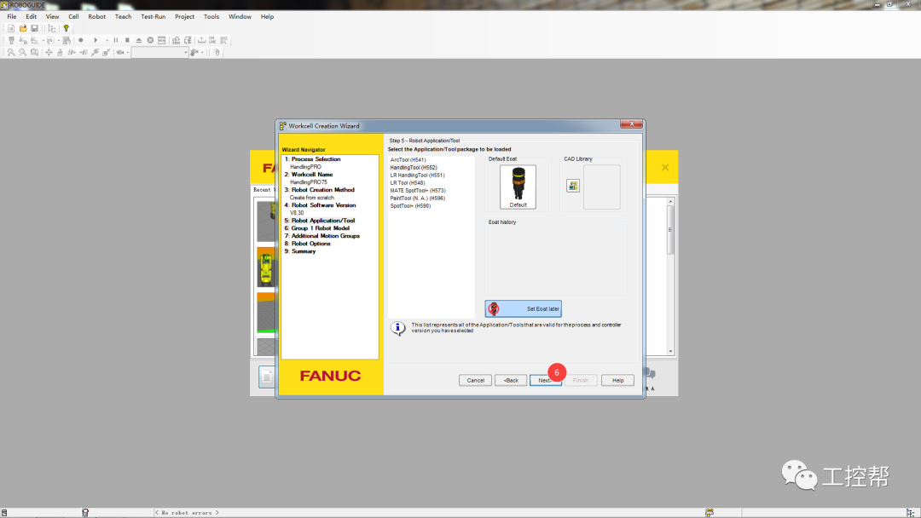Screen dimensions: 921x518
Task: Go to step 3: Robot Creation Method
Action: point(320,189)
